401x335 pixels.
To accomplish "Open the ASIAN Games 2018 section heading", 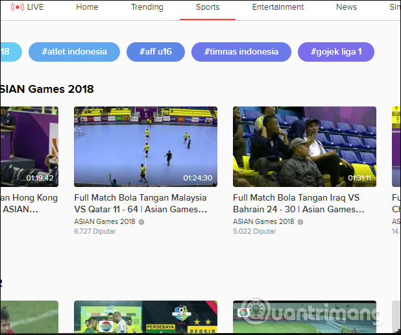I will coord(47,89).
